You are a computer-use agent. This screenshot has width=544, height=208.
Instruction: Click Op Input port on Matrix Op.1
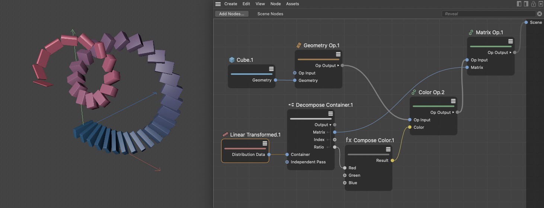(x=467, y=60)
